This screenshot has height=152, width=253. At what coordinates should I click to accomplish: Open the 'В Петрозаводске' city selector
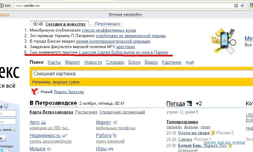pyautogui.click(x=53, y=103)
